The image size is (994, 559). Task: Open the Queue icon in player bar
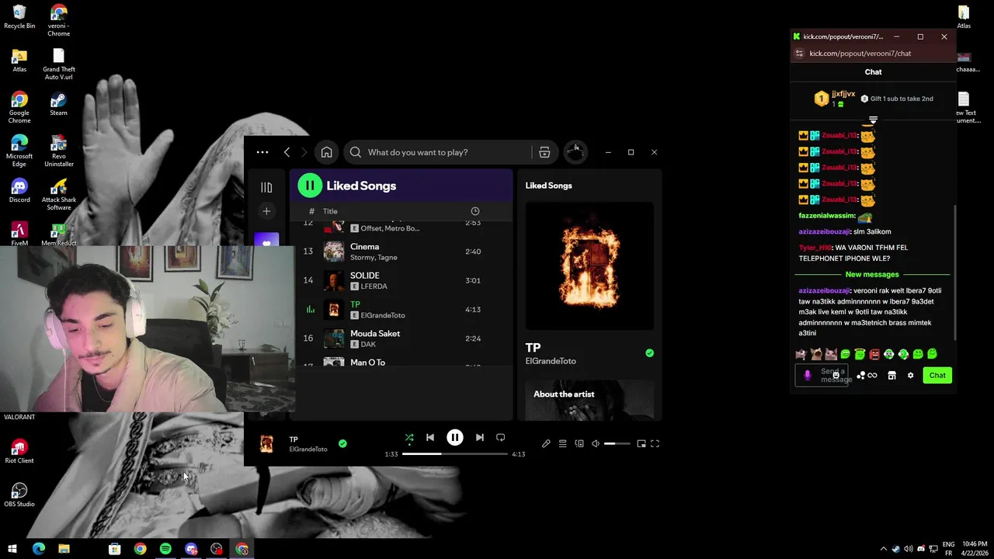point(563,444)
